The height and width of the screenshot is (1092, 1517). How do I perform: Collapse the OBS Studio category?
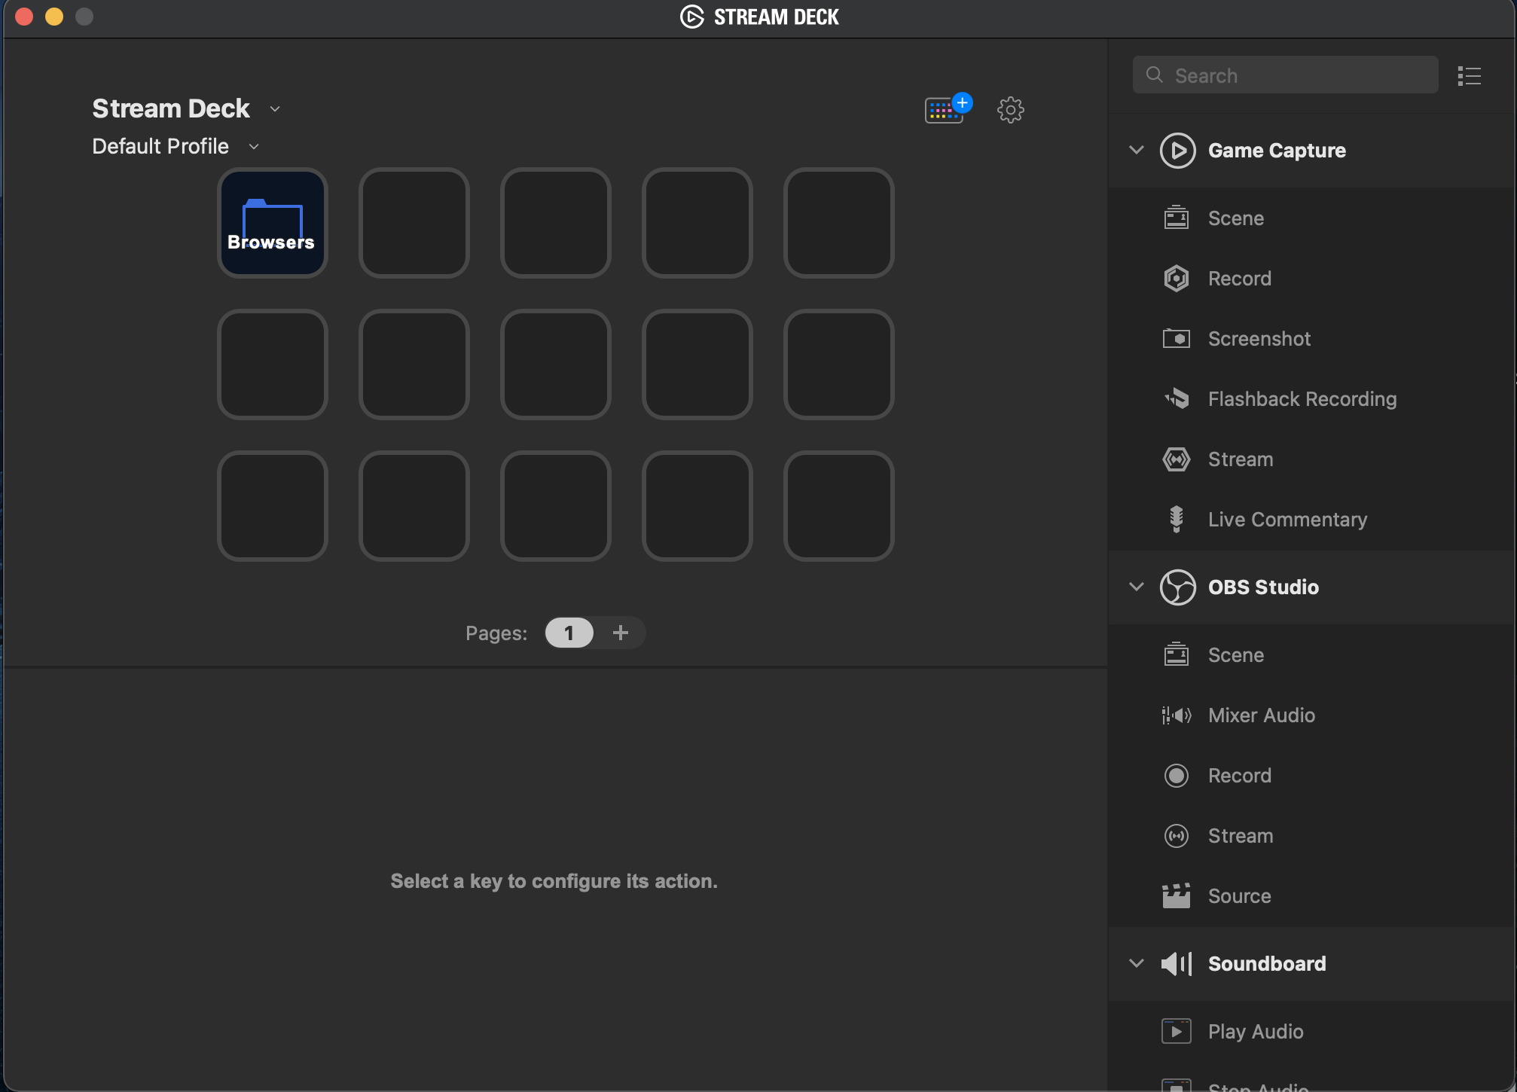1137,587
